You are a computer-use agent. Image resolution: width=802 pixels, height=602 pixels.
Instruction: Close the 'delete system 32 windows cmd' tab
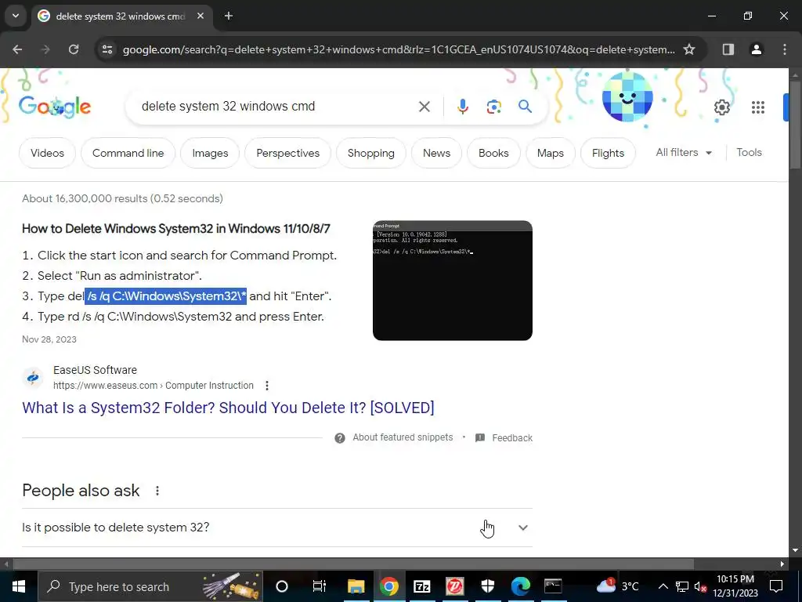200,16
